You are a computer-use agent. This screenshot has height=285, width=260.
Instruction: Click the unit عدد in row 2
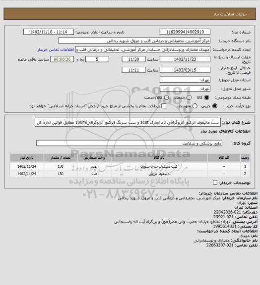(94, 174)
